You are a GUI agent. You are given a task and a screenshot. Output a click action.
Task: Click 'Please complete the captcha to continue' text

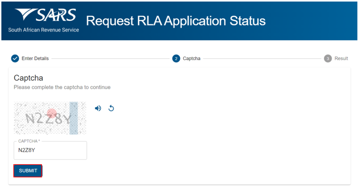tap(62, 87)
